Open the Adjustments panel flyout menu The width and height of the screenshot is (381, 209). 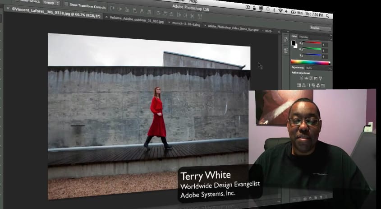[331, 69]
